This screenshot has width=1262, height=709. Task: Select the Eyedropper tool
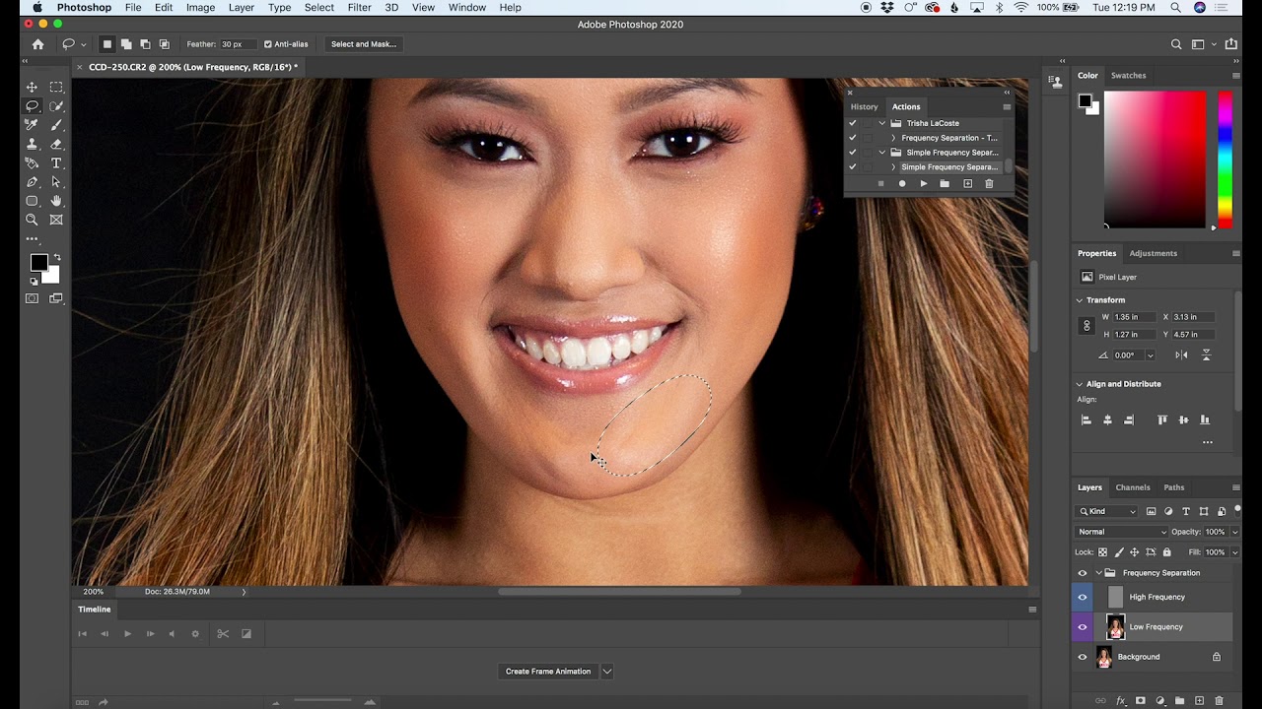tap(32, 125)
